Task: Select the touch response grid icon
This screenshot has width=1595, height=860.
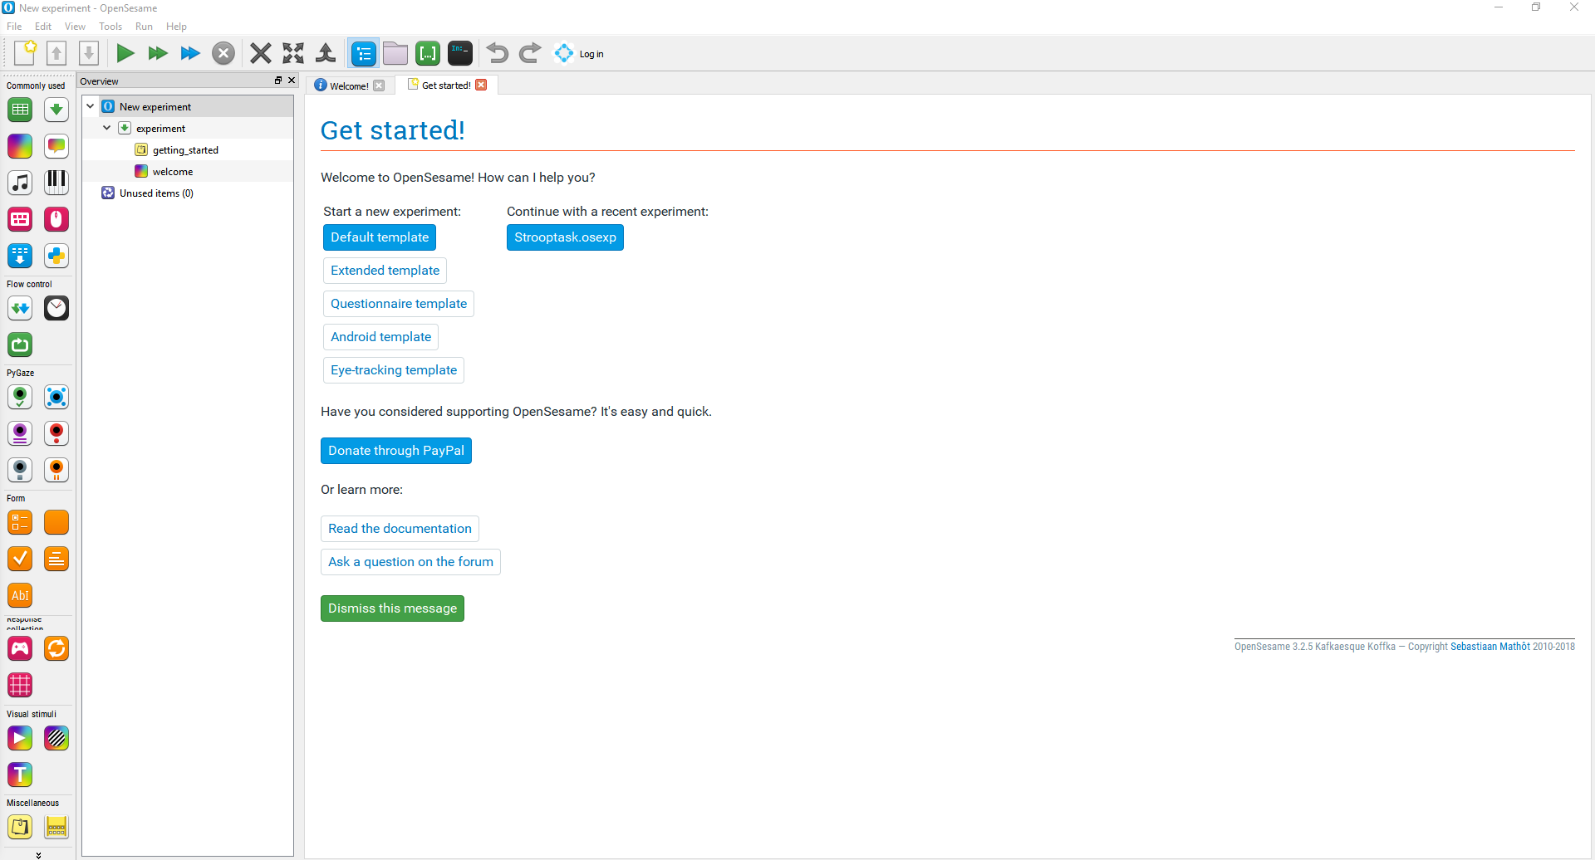Action: 20,685
